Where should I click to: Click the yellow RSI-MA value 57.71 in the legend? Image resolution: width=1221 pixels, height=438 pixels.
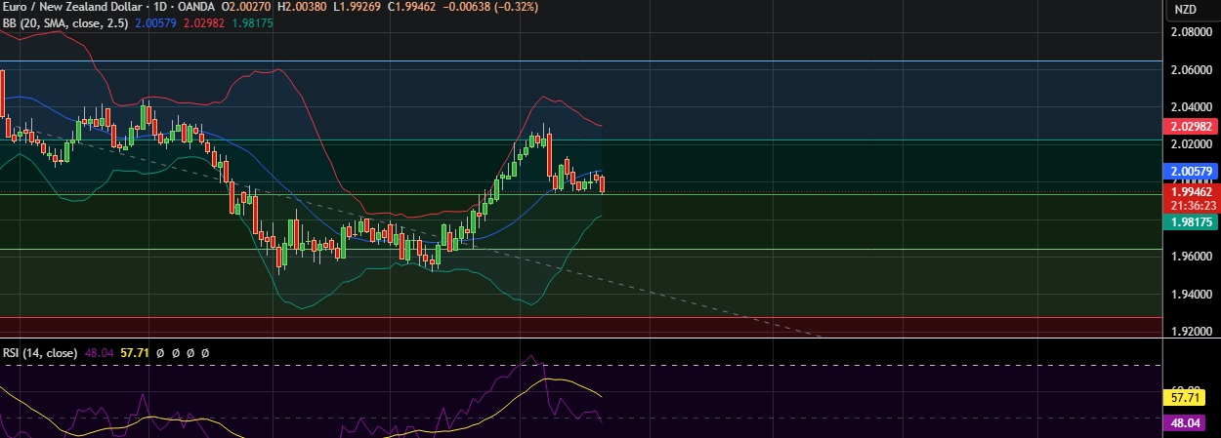point(133,351)
